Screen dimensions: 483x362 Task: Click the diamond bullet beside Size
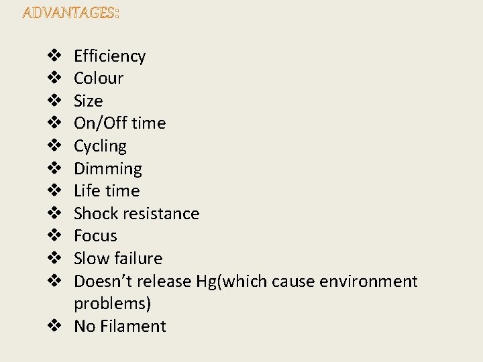pyautogui.click(x=54, y=101)
